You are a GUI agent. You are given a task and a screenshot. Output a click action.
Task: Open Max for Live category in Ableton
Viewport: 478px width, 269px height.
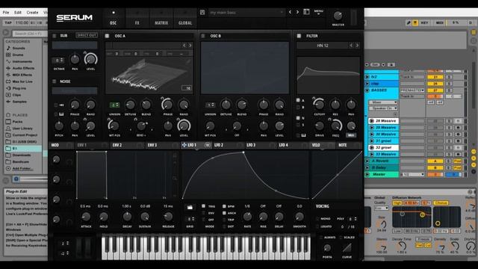tap(22, 81)
